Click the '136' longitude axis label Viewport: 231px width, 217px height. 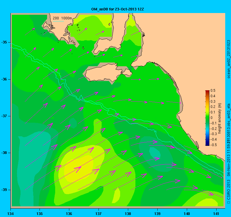(69, 214)
